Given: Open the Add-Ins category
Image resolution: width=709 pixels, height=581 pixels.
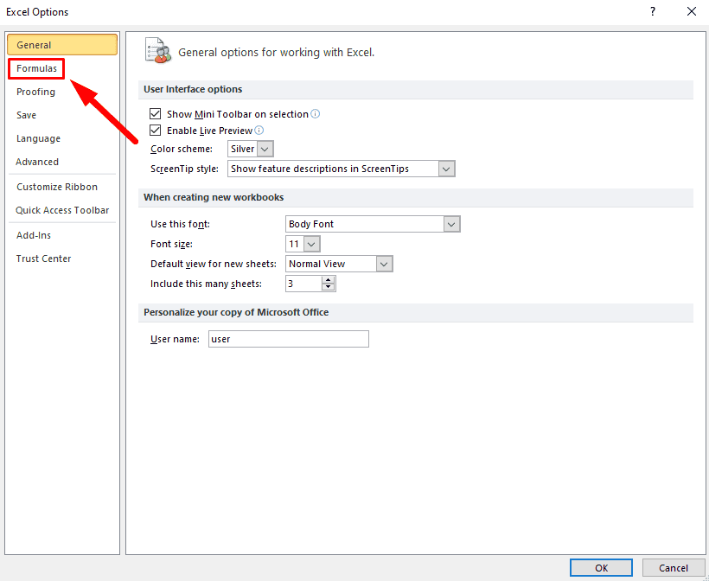Looking at the screenshot, I should coord(34,235).
